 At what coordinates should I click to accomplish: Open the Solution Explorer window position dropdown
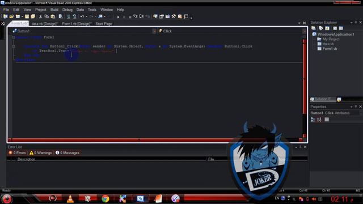(352, 23)
